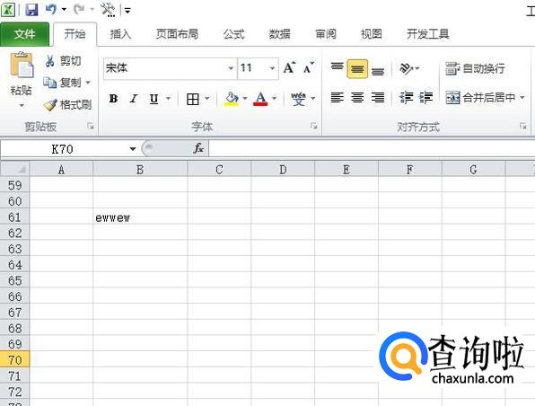Toggle Italic formatting
The width and height of the screenshot is (535, 406).
[134, 99]
